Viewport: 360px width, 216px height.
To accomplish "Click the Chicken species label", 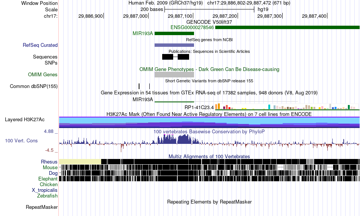I will (x=49, y=184).
